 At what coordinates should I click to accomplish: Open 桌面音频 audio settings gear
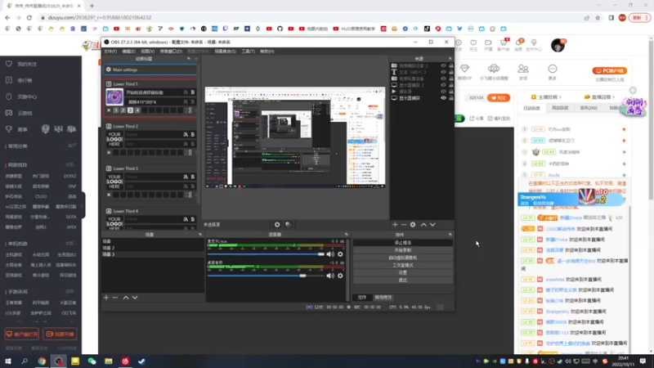pyautogui.click(x=340, y=276)
